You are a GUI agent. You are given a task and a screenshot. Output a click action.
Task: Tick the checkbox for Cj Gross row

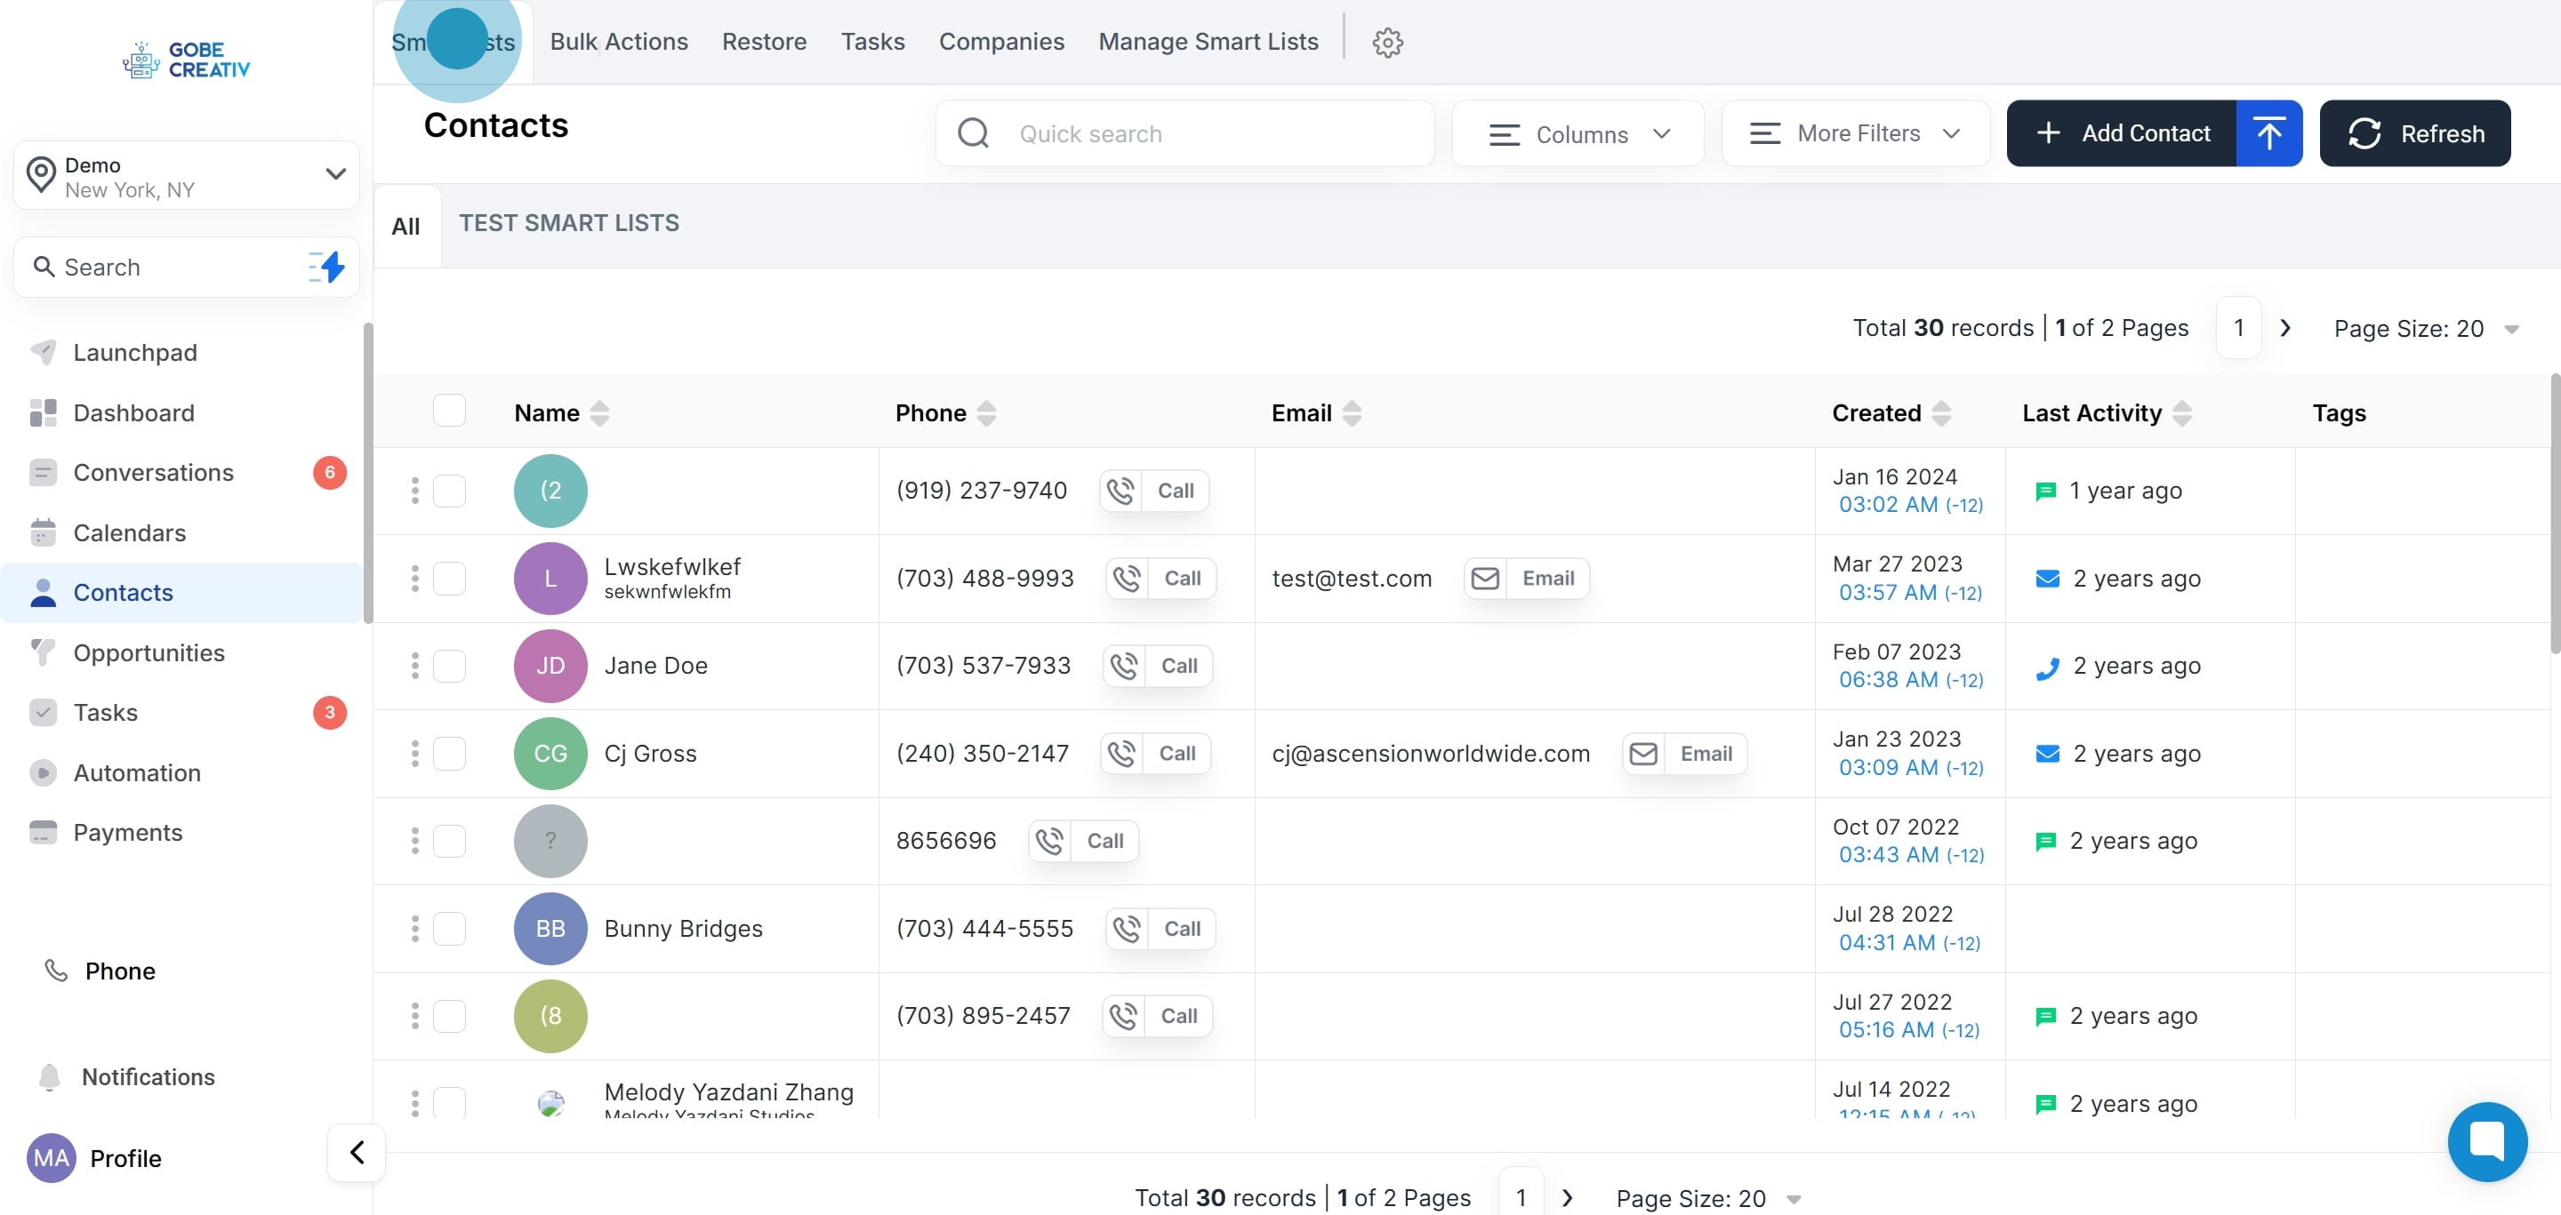pyautogui.click(x=449, y=753)
